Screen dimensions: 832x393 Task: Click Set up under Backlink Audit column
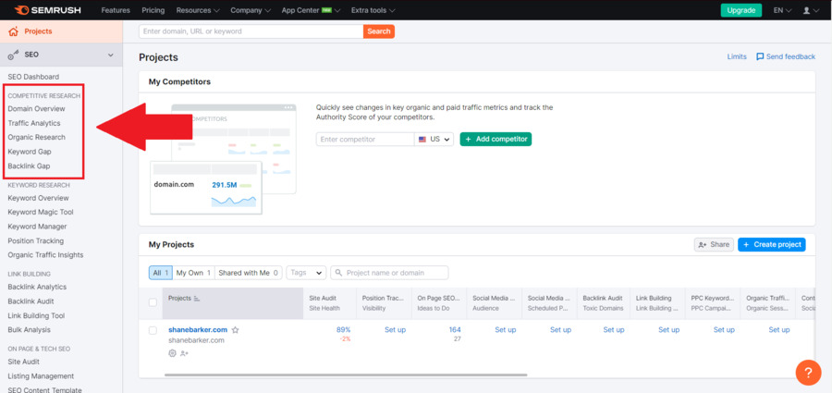pyautogui.click(x=614, y=330)
